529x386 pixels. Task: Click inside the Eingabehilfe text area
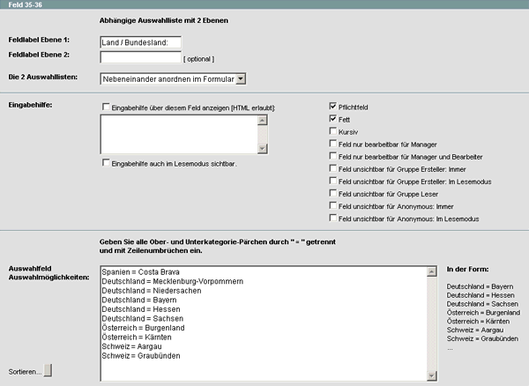coord(179,134)
